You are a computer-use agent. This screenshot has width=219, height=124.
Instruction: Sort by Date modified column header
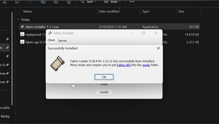click(x=109, y=11)
